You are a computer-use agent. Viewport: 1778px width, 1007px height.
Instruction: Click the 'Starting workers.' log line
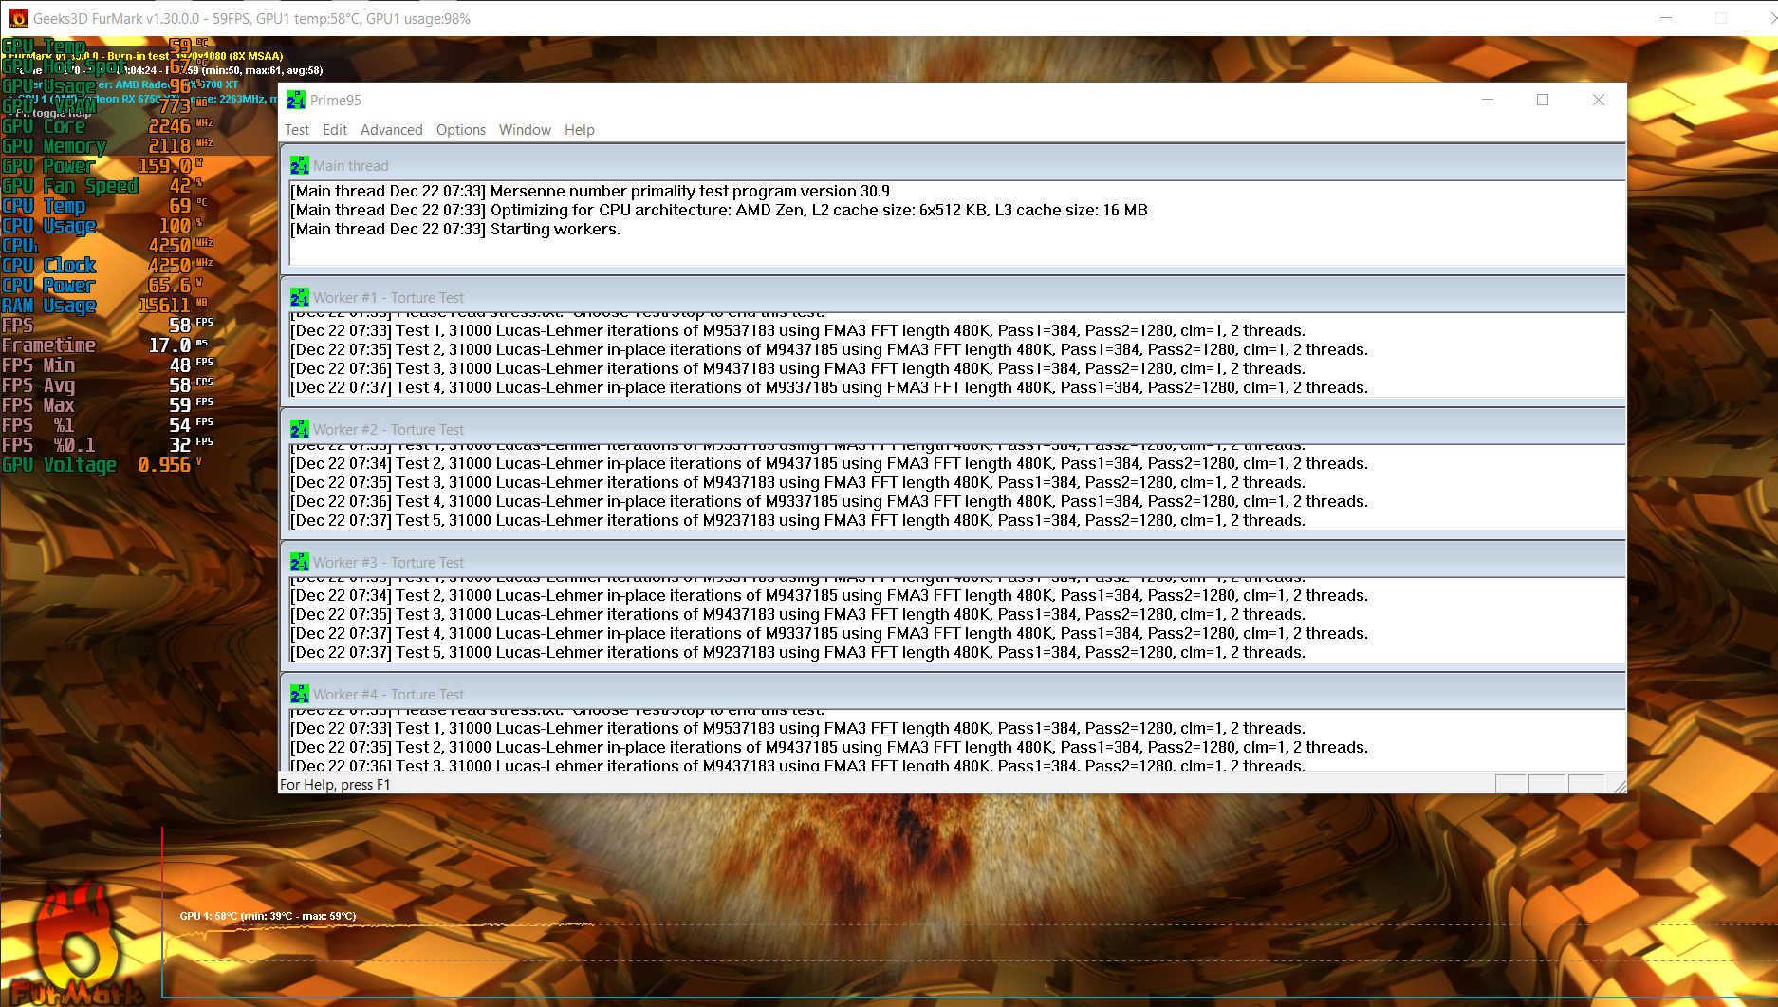[455, 229]
